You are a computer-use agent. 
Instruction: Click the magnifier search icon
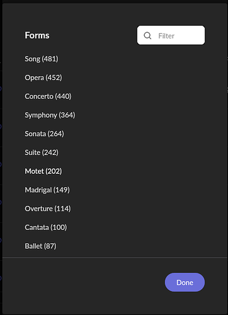[x=147, y=35]
